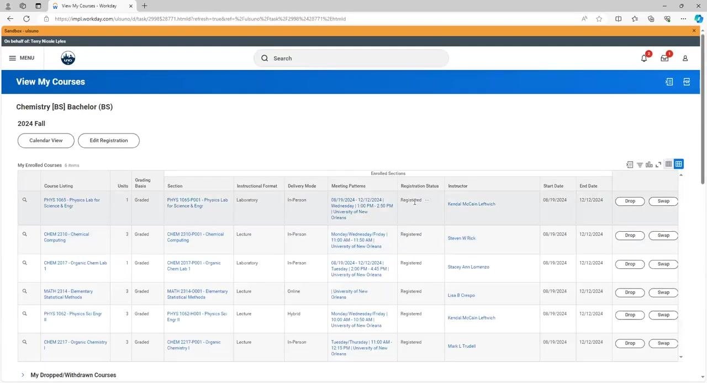Open the chart view icon for table
This screenshot has width=707, height=383.
649,164
